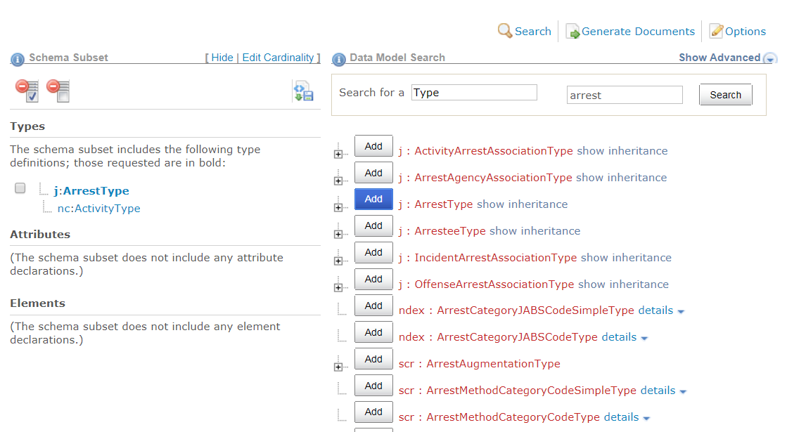Show inheritance for j:ArrestAgencyAssociationType

pyautogui.click(x=621, y=178)
